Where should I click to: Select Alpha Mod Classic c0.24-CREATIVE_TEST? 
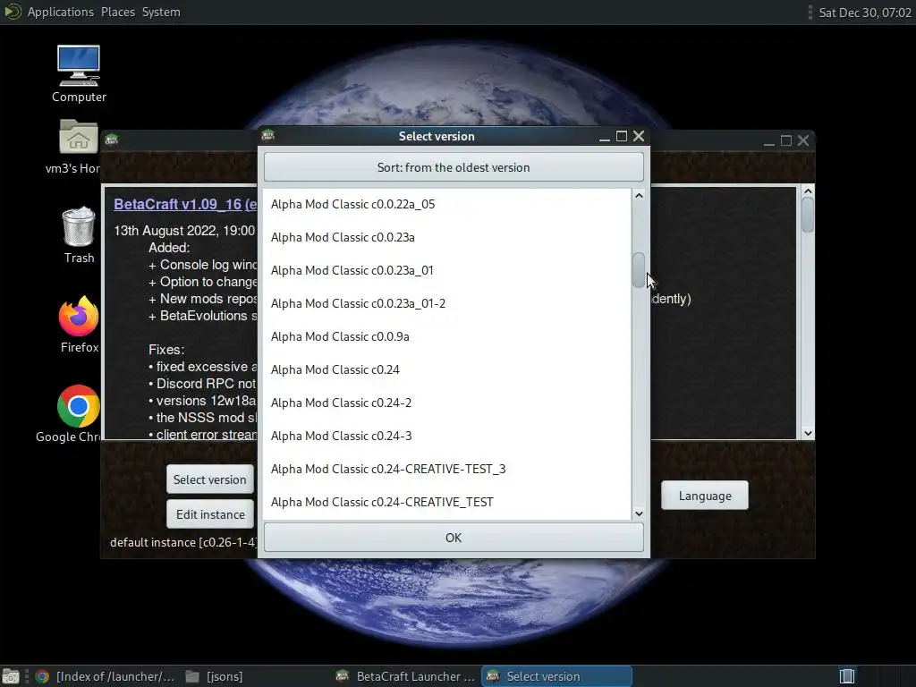[447, 503]
